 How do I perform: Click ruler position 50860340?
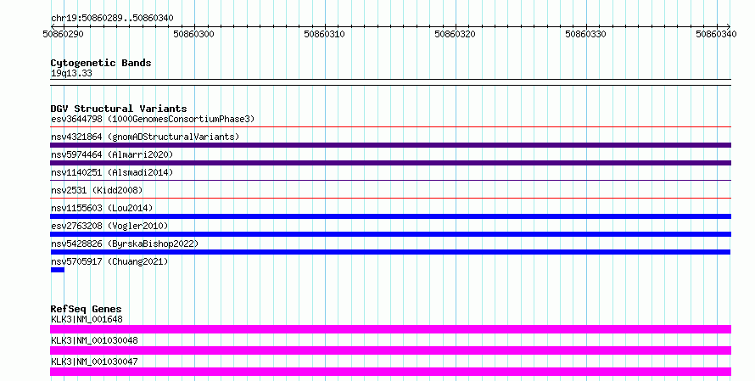[716, 34]
